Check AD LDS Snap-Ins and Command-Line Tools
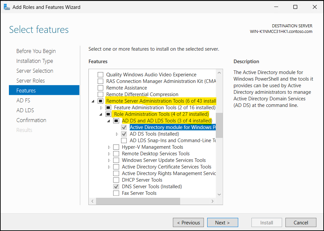The width and height of the screenshot is (324, 231). click(x=124, y=140)
